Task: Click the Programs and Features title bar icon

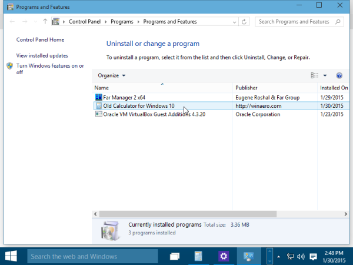Action: click(x=10, y=7)
